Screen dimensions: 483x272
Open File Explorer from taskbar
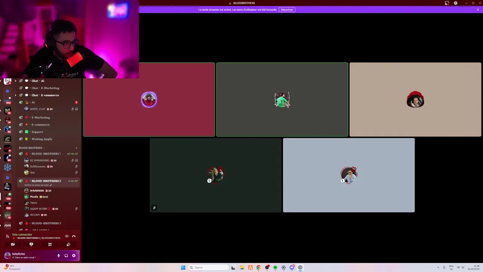[241, 267]
